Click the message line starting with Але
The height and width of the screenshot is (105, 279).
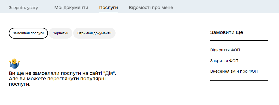coord(57,79)
